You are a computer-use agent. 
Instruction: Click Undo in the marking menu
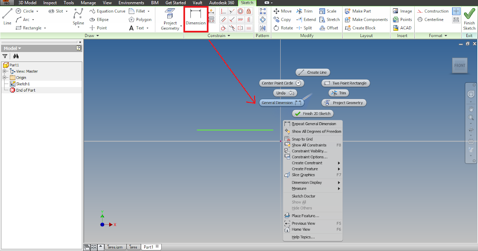point(285,92)
